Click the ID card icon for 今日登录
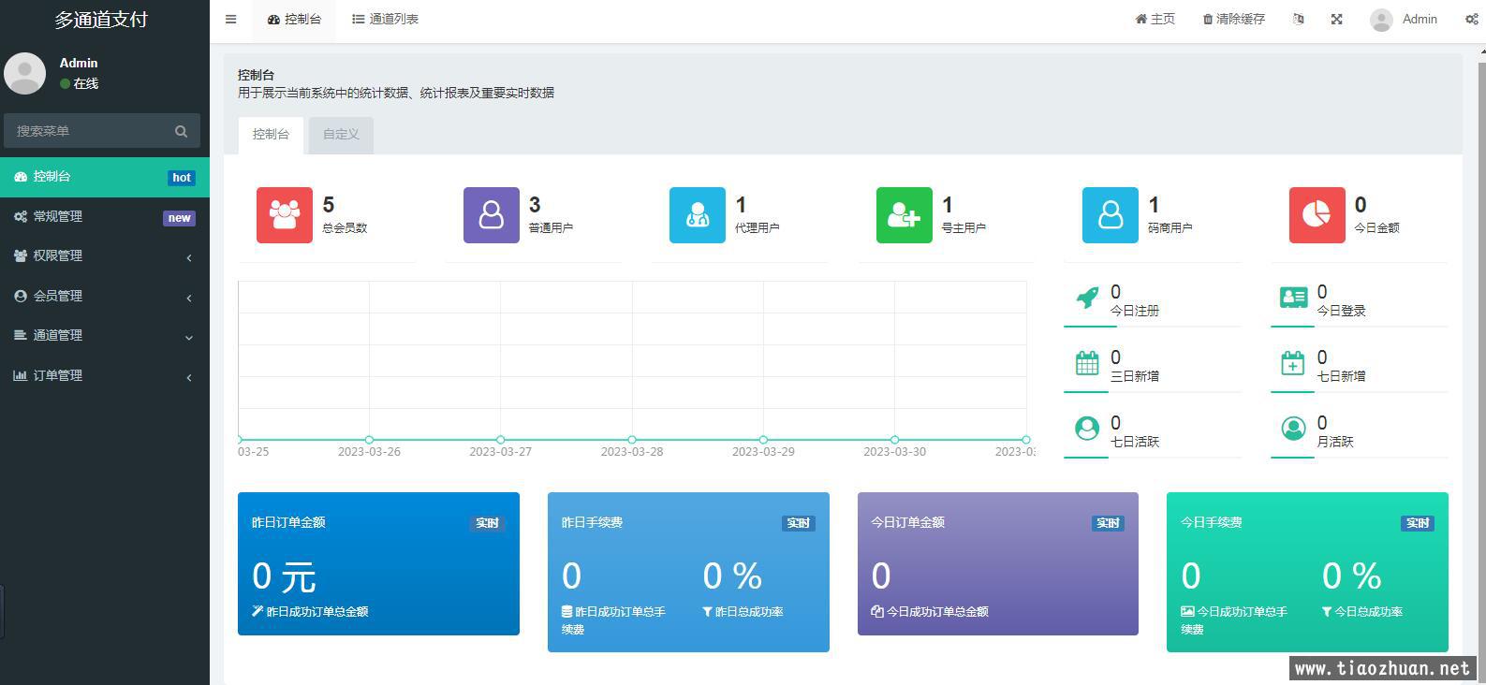The width and height of the screenshot is (1486, 685). (1293, 298)
